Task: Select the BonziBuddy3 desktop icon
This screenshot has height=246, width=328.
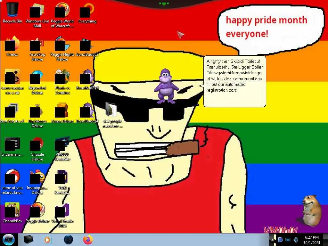Action: (87, 79)
